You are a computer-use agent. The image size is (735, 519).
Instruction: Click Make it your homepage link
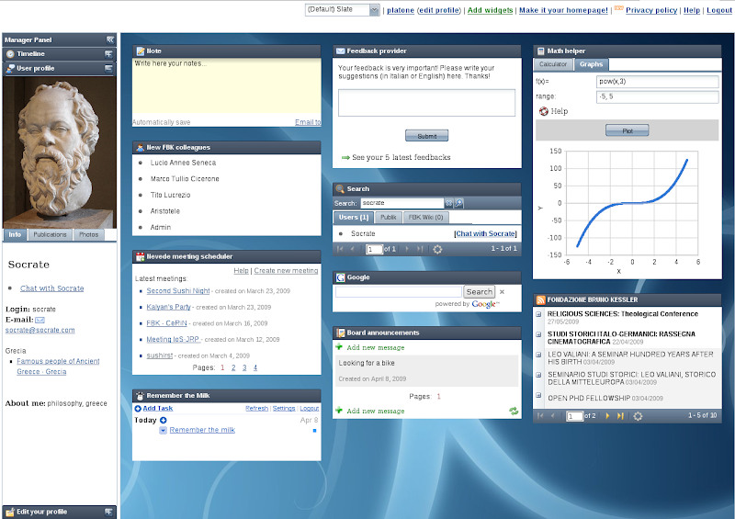[563, 10]
